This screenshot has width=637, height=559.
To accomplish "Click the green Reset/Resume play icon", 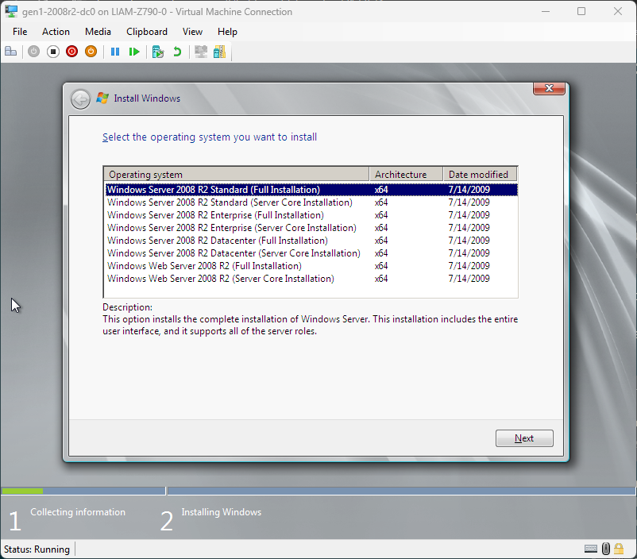I will (x=134, y=52).
